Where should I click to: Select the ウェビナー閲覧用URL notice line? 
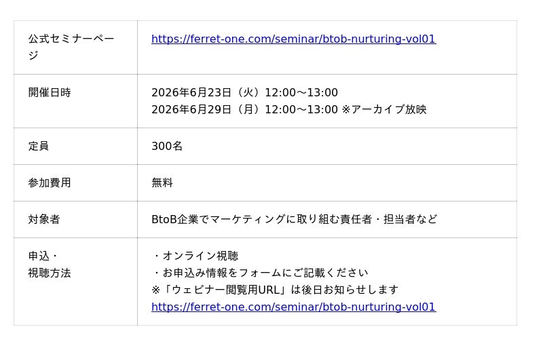[275, 290]
